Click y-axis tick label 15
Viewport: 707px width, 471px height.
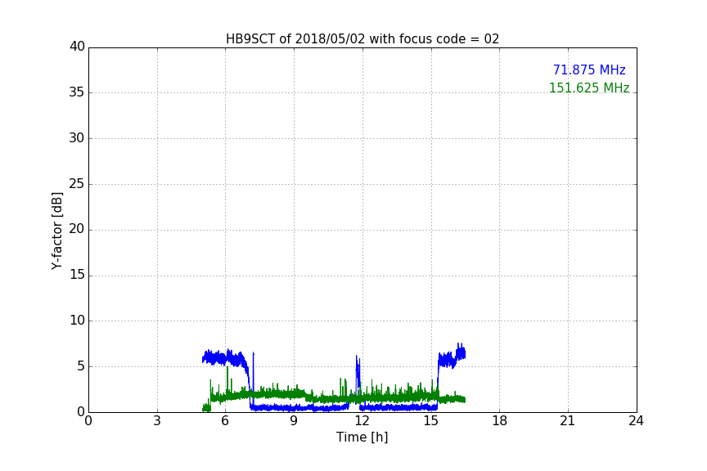(77, 275)
